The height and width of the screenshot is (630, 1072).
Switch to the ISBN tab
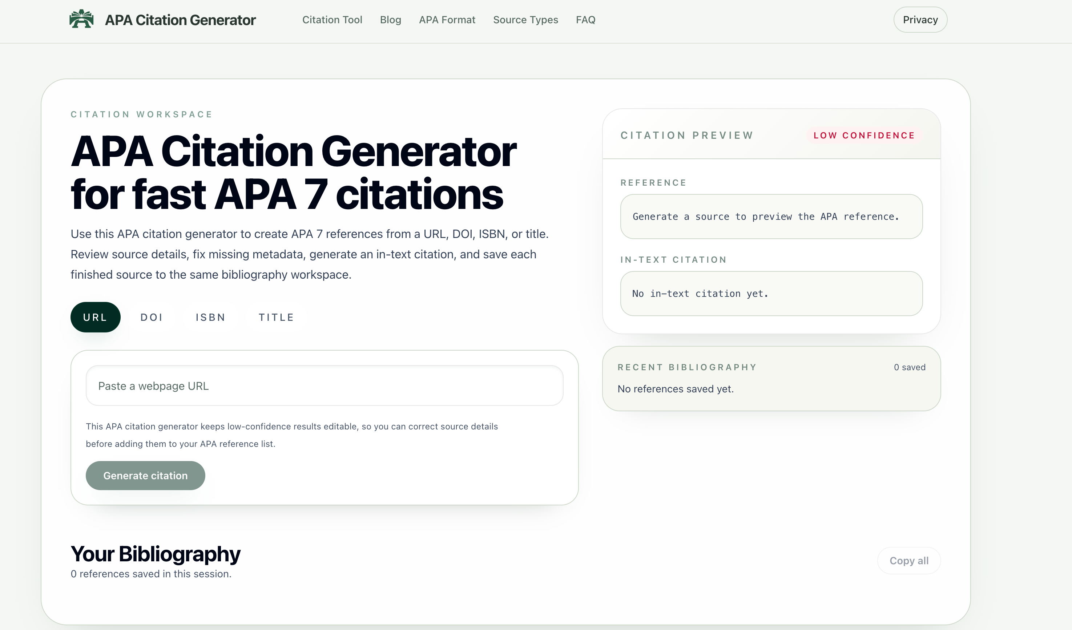pos(210,317)
